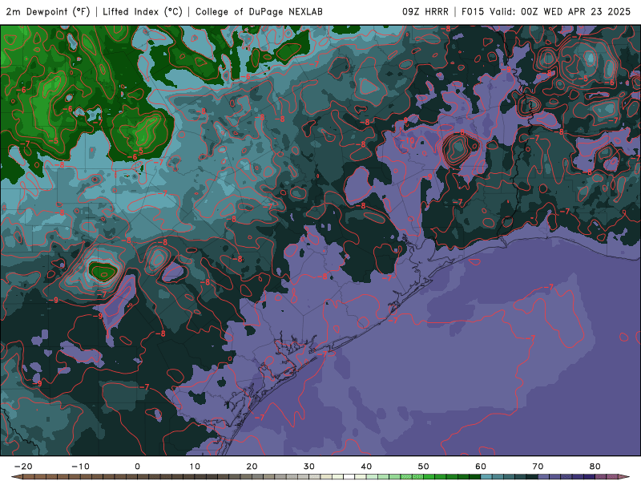
Task: Click the red -10 lifted index contour label
Action: [409, 141]
